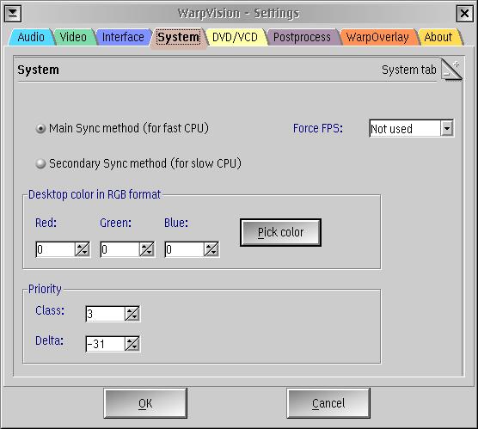Open the Postprocess tab
Viewport: 478px width, 429px height.
point(302,37)
